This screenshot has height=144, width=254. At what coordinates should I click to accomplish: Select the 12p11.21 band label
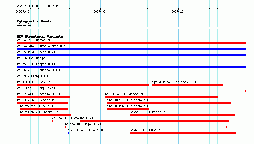[x=24, y=25]
